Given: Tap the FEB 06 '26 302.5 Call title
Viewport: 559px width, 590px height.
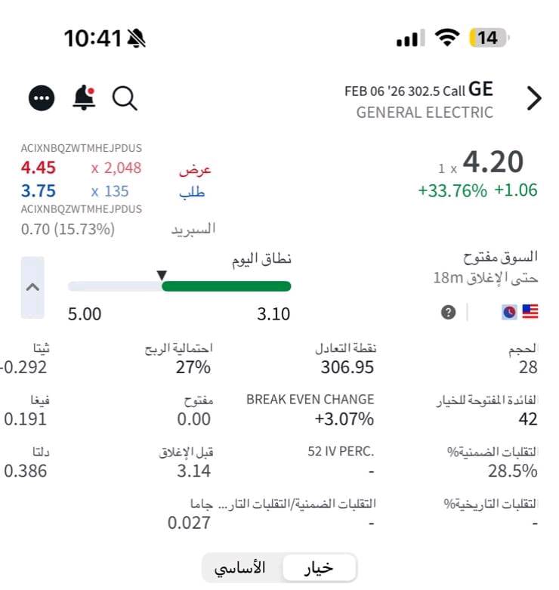Looking at the screenshot, I should [418, 90].
